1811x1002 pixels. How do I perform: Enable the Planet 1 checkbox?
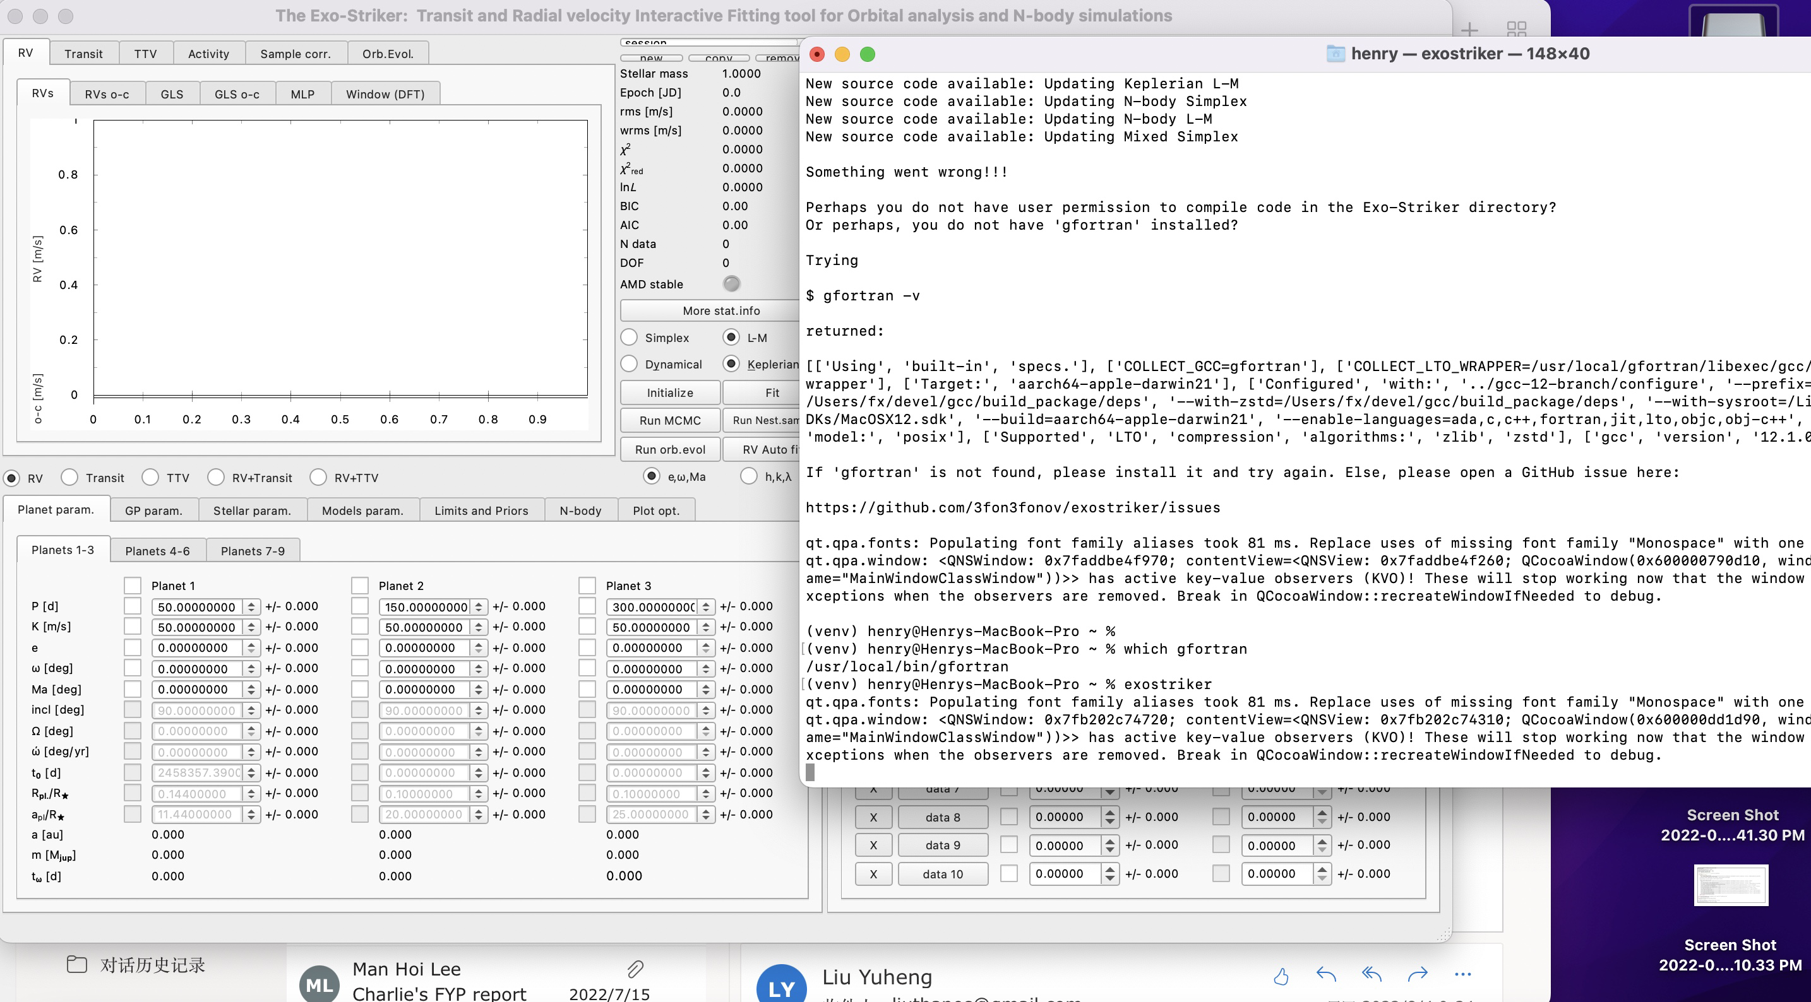[x=132, y=585]
